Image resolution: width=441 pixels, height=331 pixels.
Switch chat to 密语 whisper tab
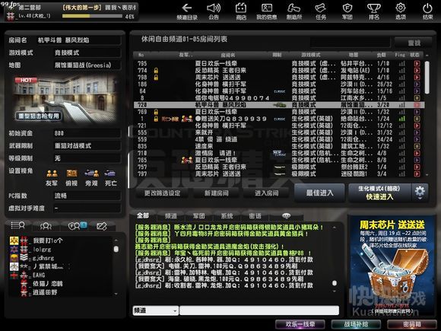click(255, 216)
